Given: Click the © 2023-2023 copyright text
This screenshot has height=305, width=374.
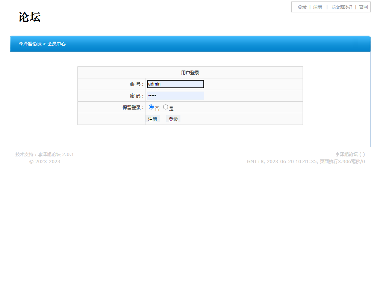Looking at the screenshot, I should (x=45, y=162).
